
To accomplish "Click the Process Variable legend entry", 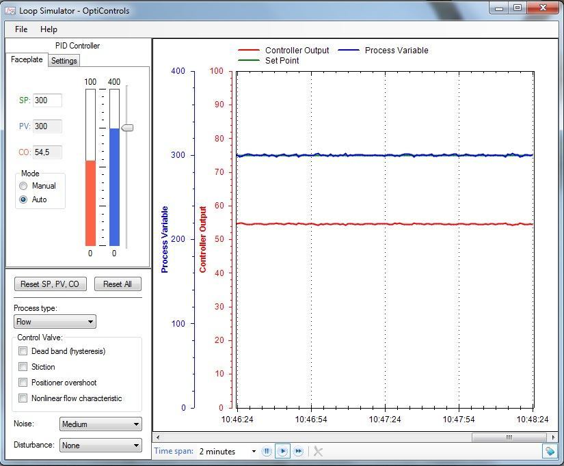I will click(383, 51).
